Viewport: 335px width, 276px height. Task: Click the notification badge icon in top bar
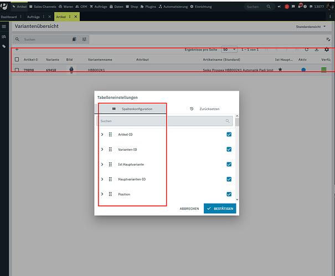click(287, 7)
